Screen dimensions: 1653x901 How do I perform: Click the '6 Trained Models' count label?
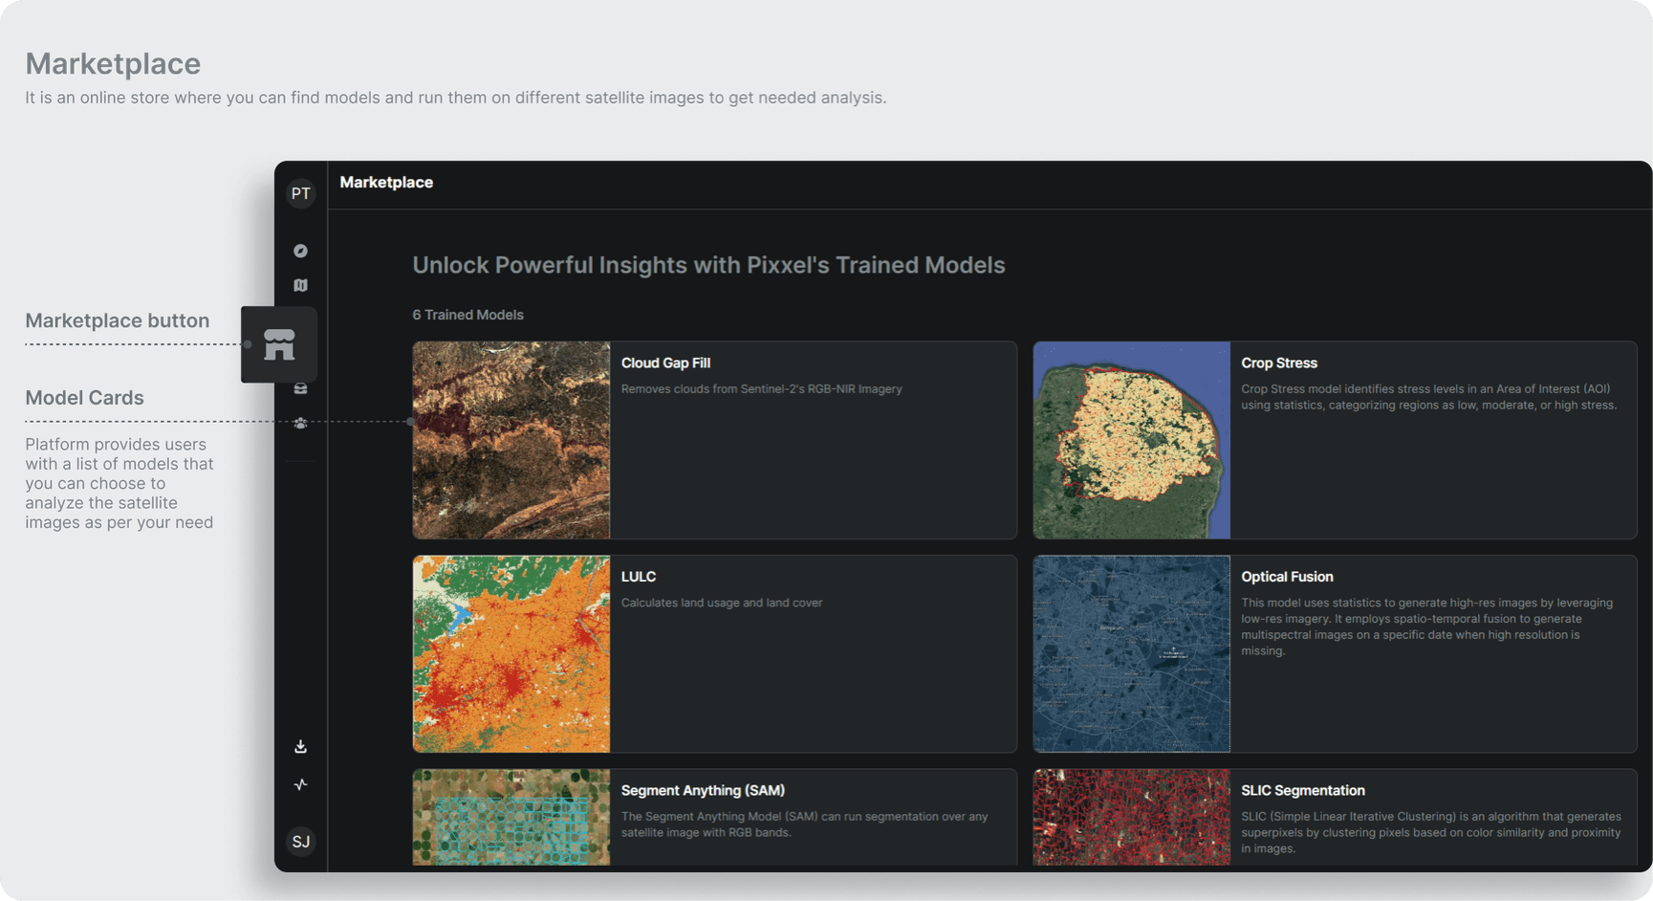tap(468, 315)
